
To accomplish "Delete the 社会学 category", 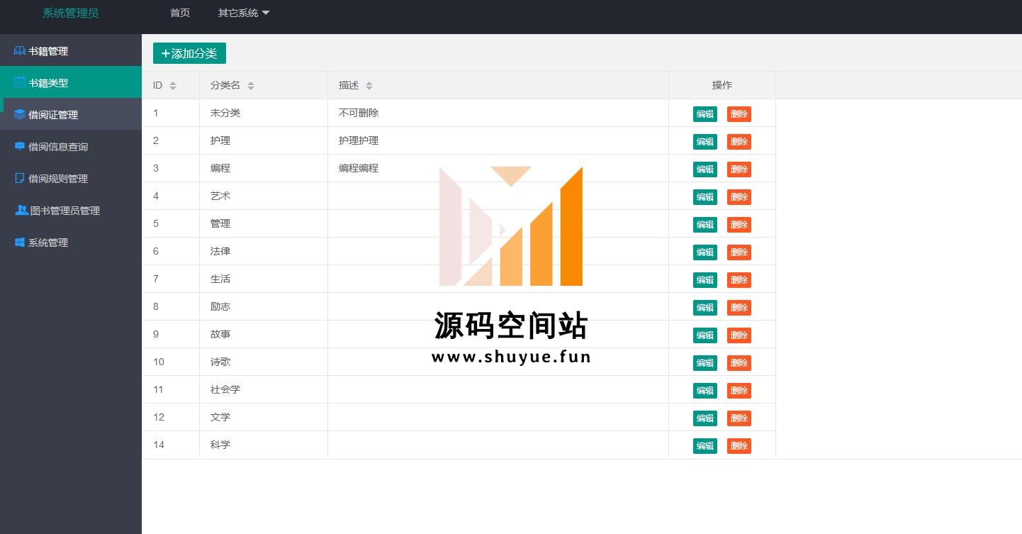I will (x=739, y=391).
